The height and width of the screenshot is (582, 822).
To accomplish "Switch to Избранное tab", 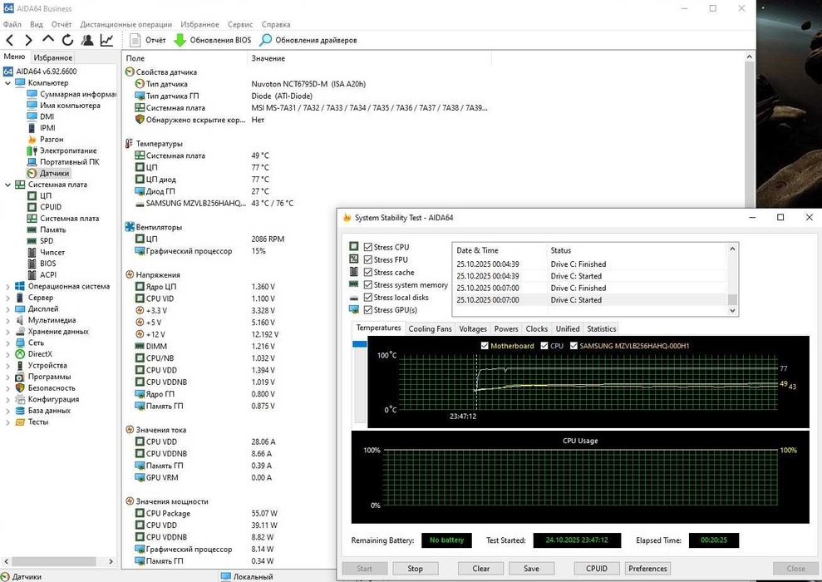I will (x=52, y=57).
